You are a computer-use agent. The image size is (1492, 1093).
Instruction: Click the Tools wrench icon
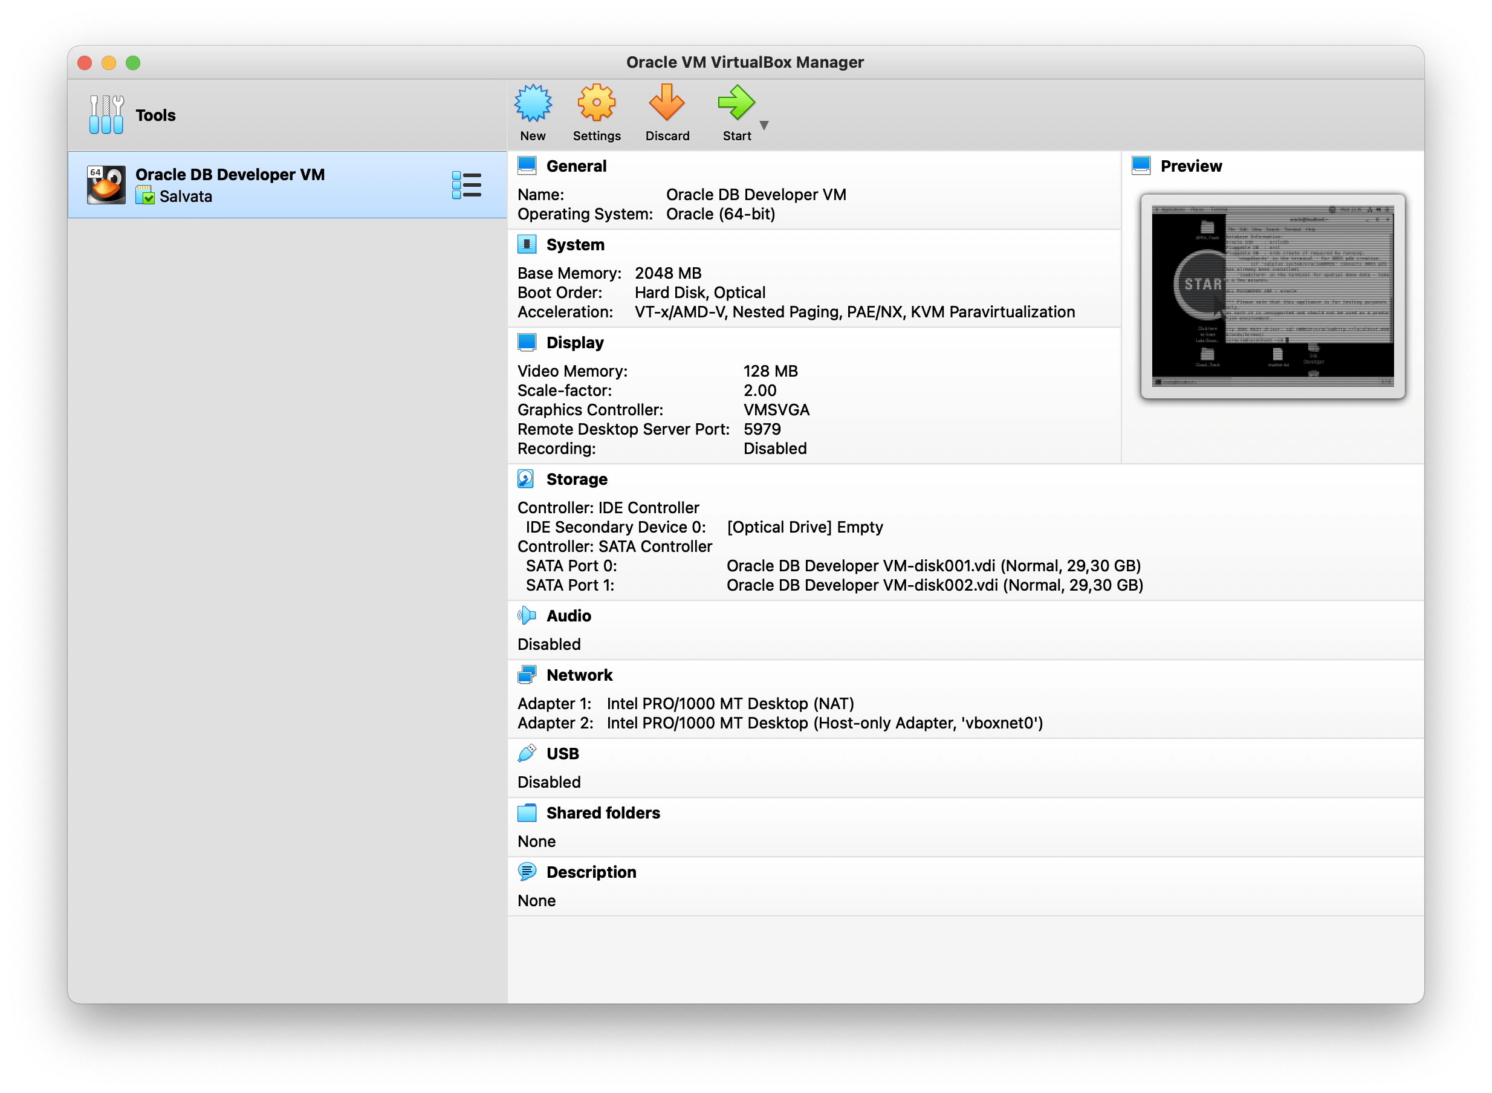(106, 114)
